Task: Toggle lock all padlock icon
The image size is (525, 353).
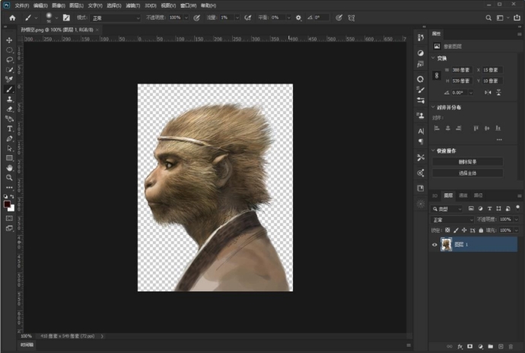Action: click(481, 230)
